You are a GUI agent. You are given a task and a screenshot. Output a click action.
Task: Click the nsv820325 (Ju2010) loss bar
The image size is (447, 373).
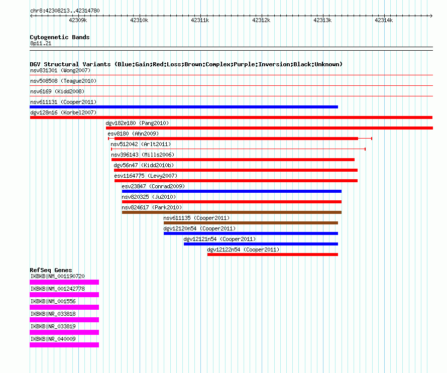[232, 202]
